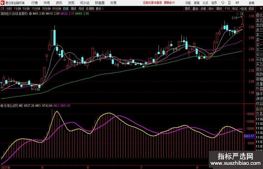The width and height of the screenshot is (263, 169).
Task: Click the blue 6663.57 axis value marker
Action: (x=249, y=136)
